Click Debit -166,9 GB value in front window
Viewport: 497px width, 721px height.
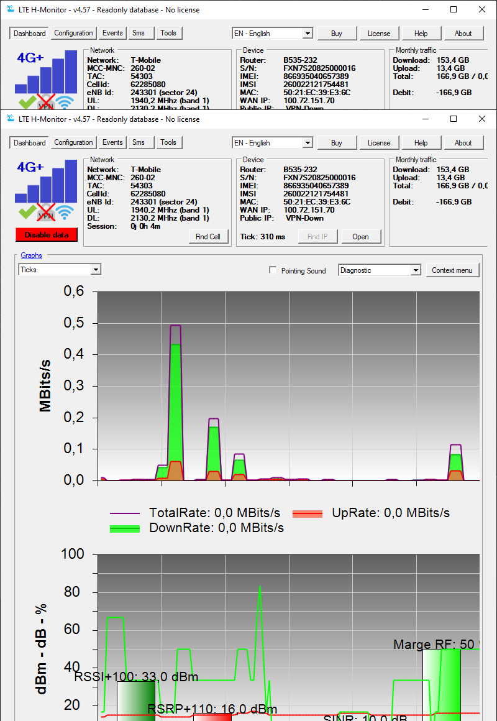coord(454,202)
